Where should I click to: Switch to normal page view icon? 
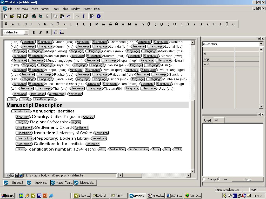coord(16,175)
